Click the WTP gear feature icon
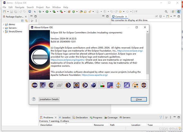 pos(77,85)
